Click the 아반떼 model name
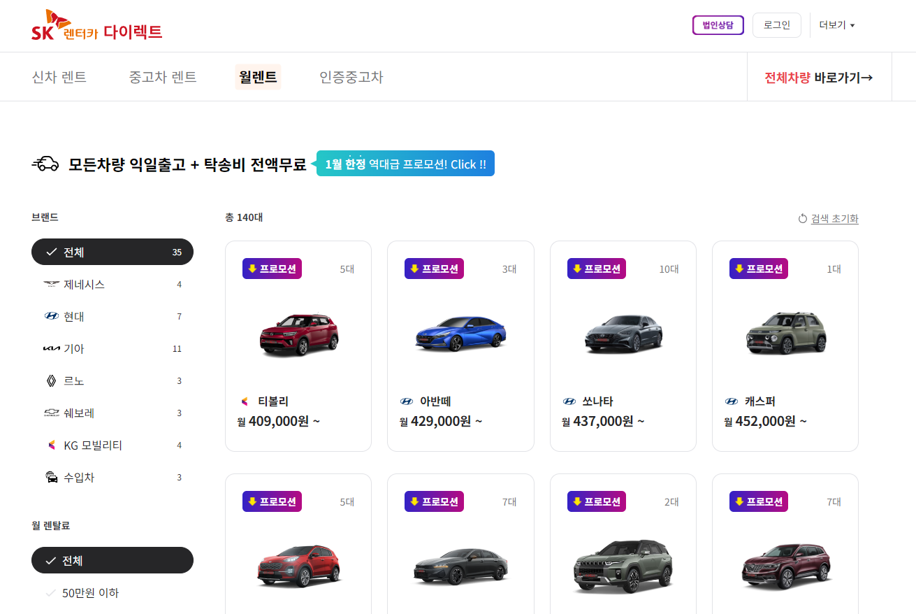The height and width of the screenshot is (614, 916). [435, 401]
